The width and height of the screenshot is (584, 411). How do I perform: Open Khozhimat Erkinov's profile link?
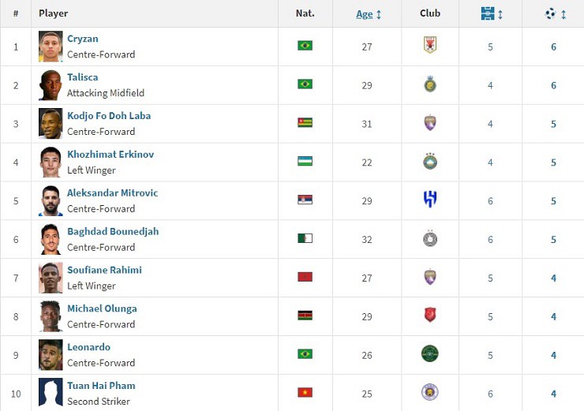[110, 155]
